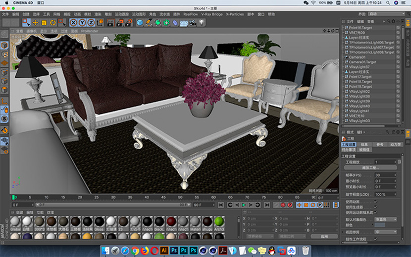Viewport: 411px width, 257px height.
Task: Click the 应用 button in coordinates panel
Action: click(x=324, y=236)
